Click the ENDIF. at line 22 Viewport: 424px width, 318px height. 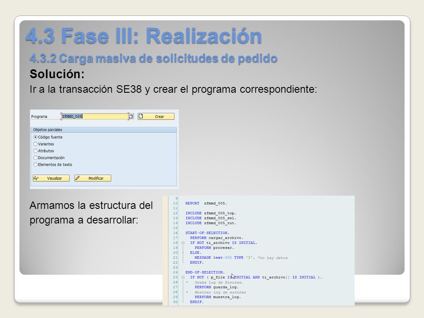(197, 262)
